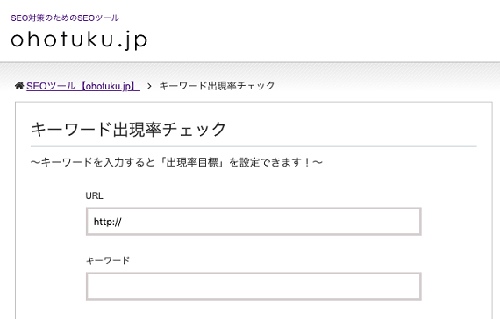Select the キーワード出現率チェック breadcrumb item

click(x=217, y=86)
